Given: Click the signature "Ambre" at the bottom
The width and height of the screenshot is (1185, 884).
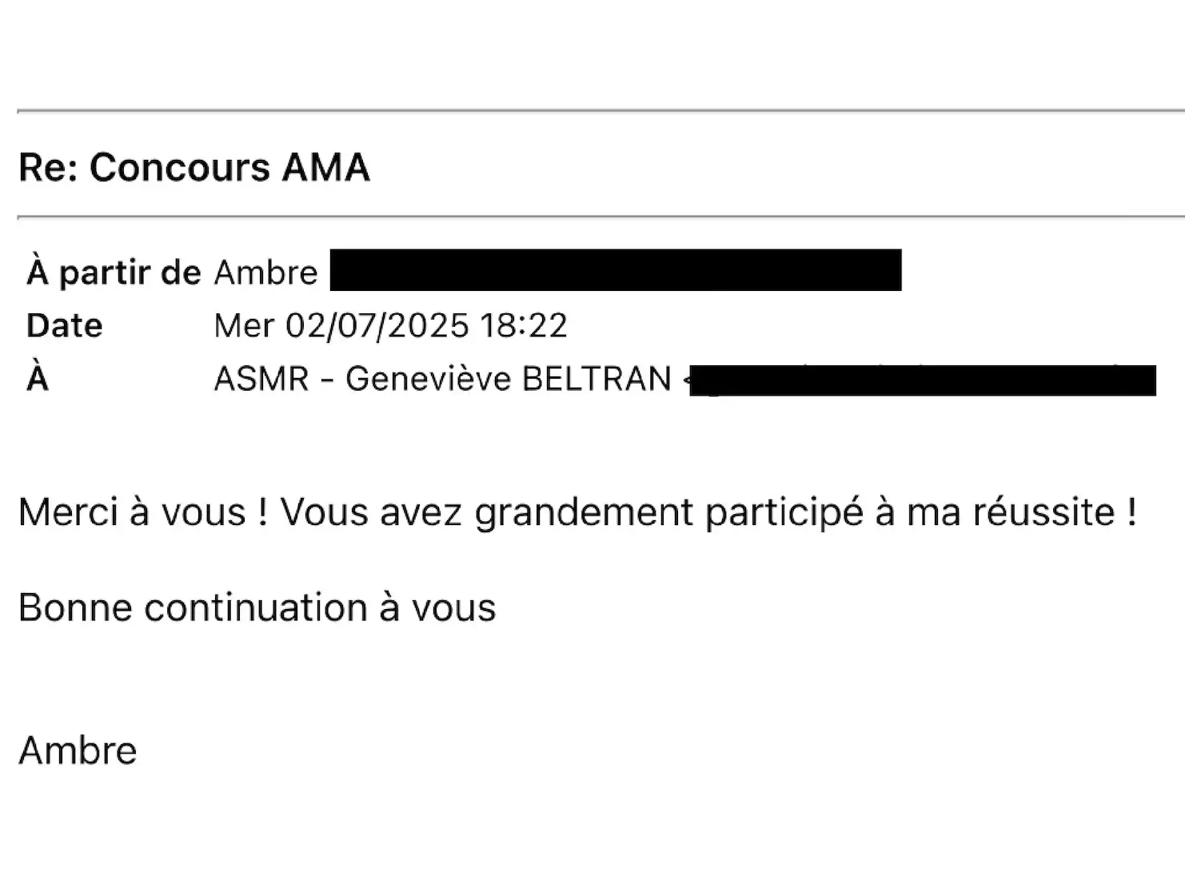Looking at the screenshot, I should click(78, 751).
